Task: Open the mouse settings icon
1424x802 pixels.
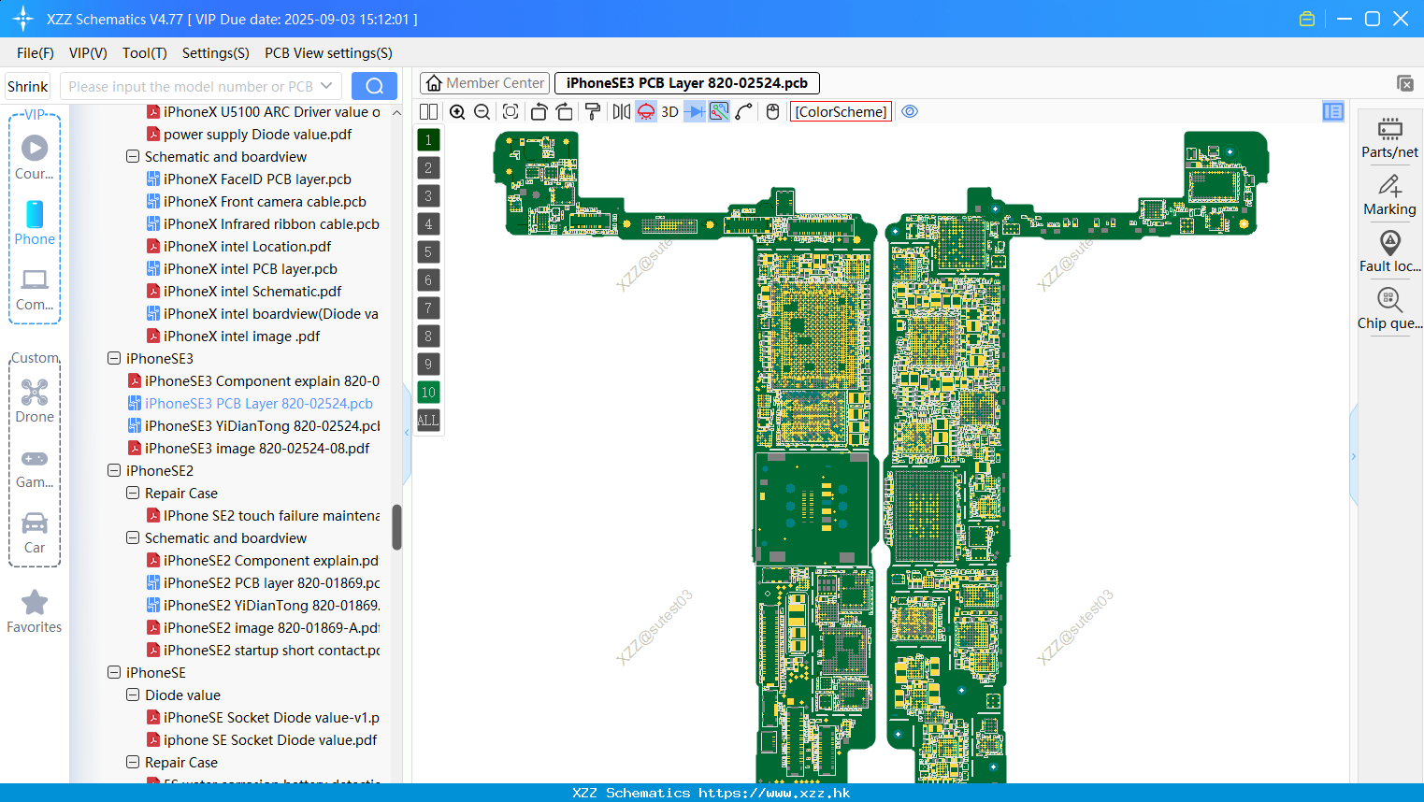Action: pyautogui.click(x=772, y=111)
